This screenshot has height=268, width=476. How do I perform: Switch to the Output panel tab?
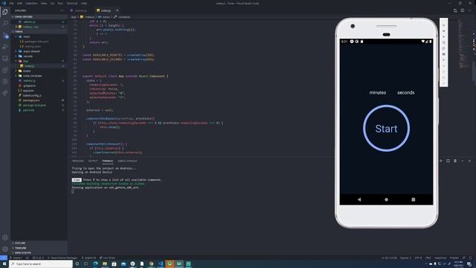[x=93, y=161]
